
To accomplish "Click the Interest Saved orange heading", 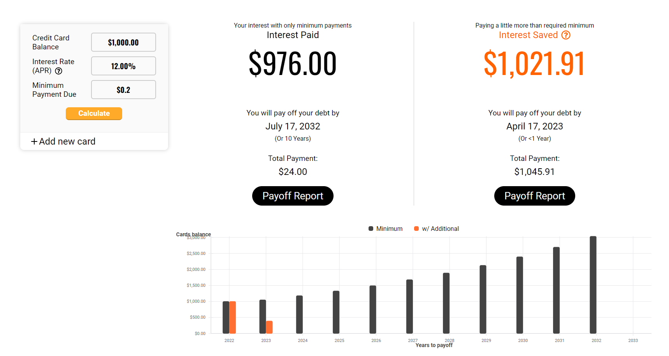I will point(528,35).
